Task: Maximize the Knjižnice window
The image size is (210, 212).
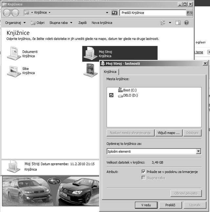Action: [x=184, y=4]
